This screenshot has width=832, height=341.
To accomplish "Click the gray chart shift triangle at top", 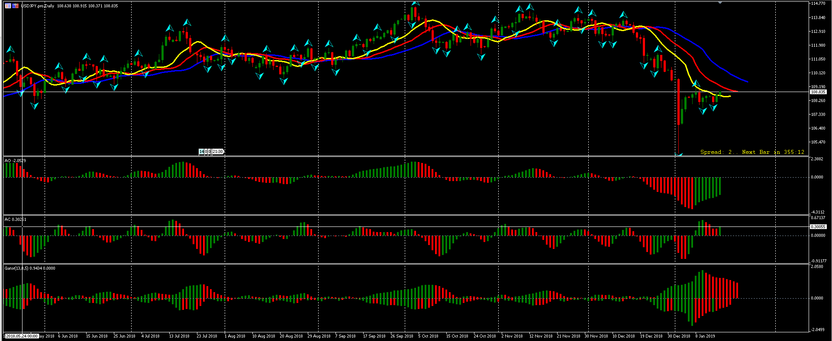I will [x=719, y=3].
